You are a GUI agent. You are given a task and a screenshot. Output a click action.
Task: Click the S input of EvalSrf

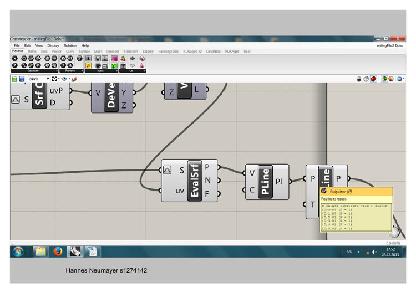coord(181,170)
